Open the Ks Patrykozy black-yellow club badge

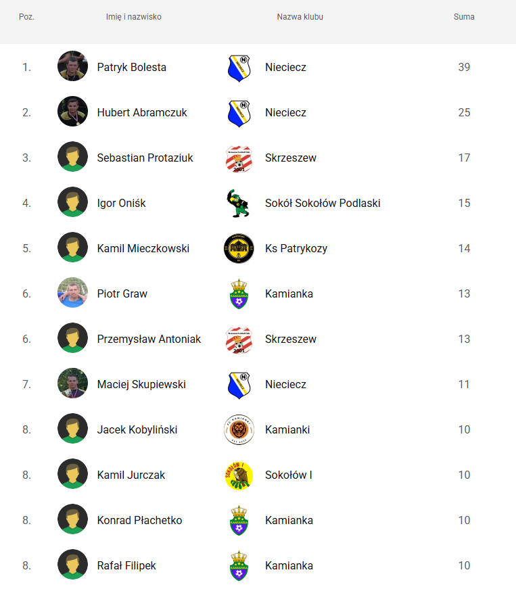(x=239, y=248)
